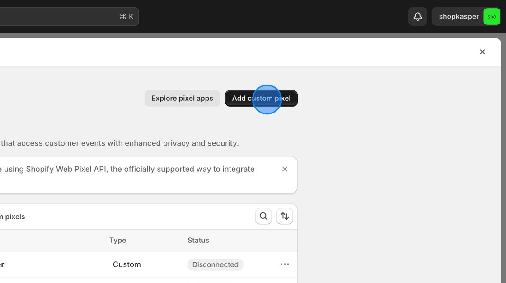Sort the pixel list by the Type column
Image resolution: width=506 pixels, height=283 pixels.
click(117, 240)
